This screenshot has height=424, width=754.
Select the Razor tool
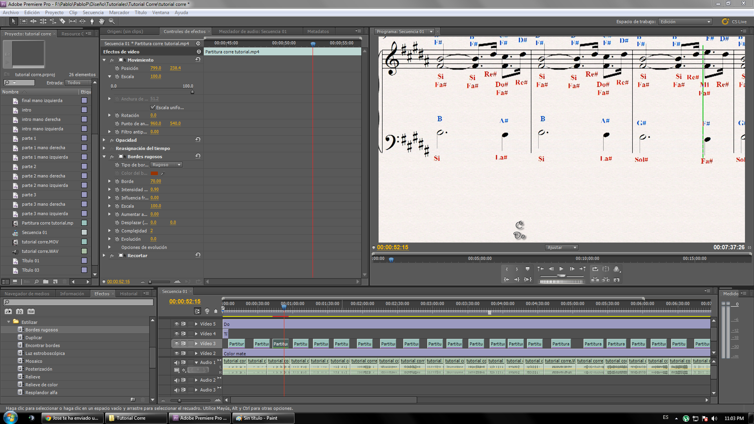pos(62,21)
